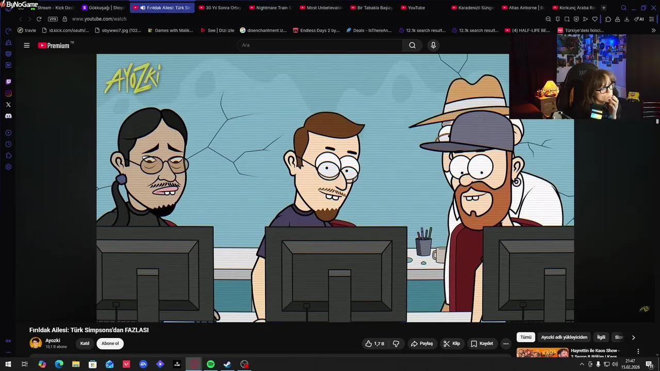Image resolution: width=660 pixels, height=371 pixels.
Task: Switch to the 'Bir Tabakla Başlay' tab
Action: (371, 8)
